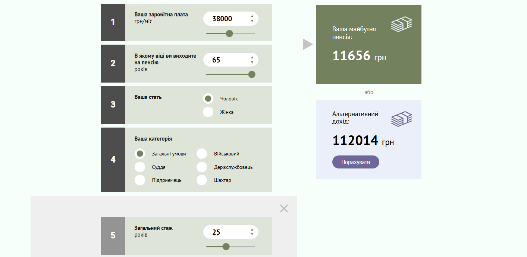Increase total work experience with up arrow
Viewport: 527px width, 257px height.
click(x=252, y=230)
